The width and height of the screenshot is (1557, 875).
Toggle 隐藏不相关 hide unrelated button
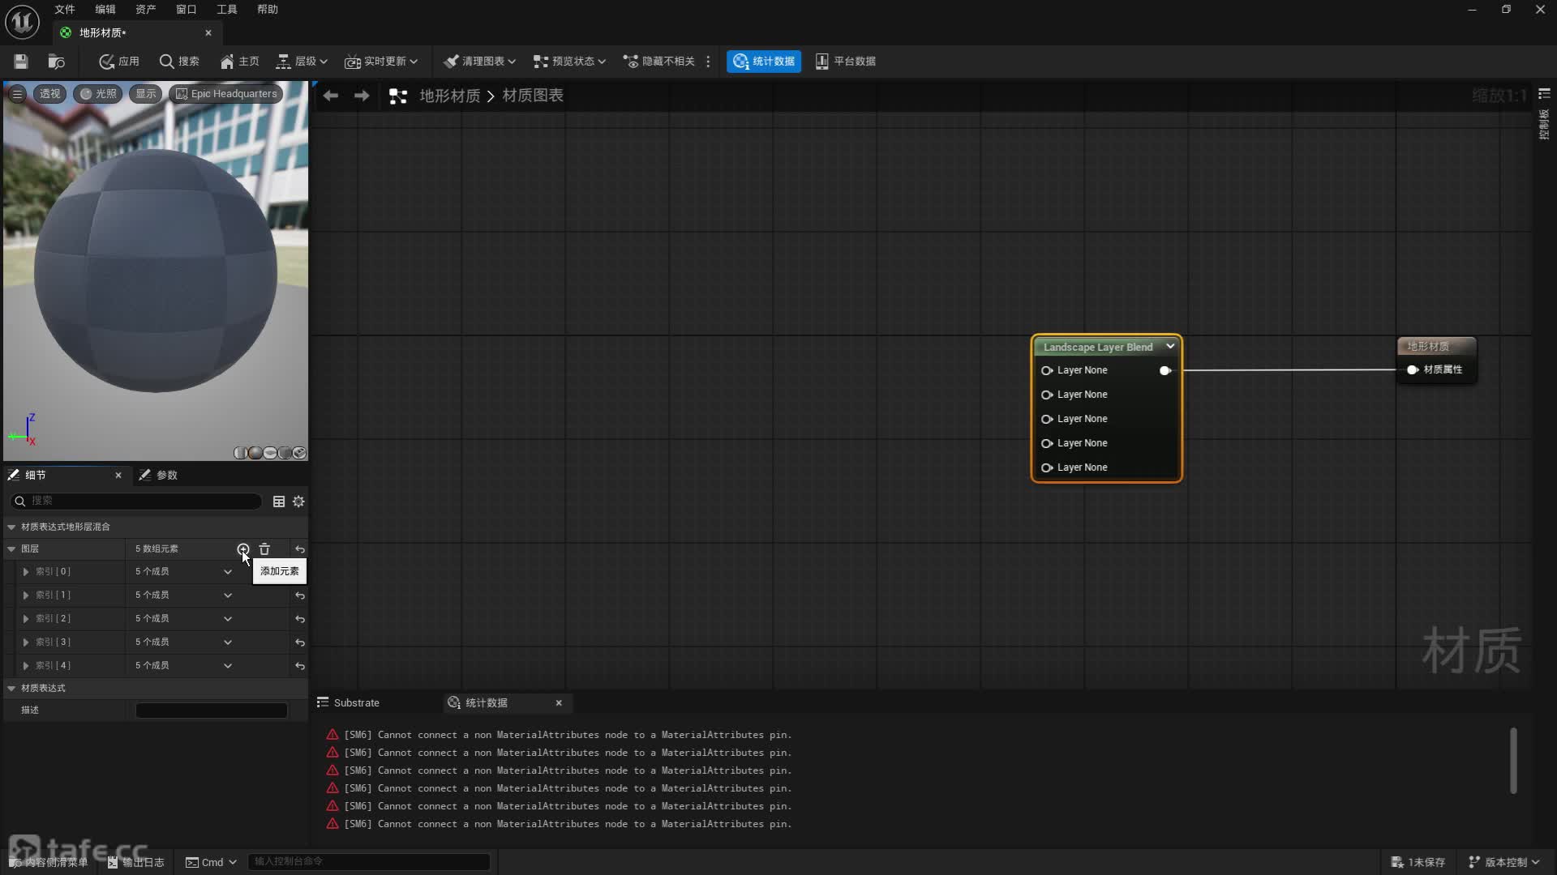[x=658, y=62]
